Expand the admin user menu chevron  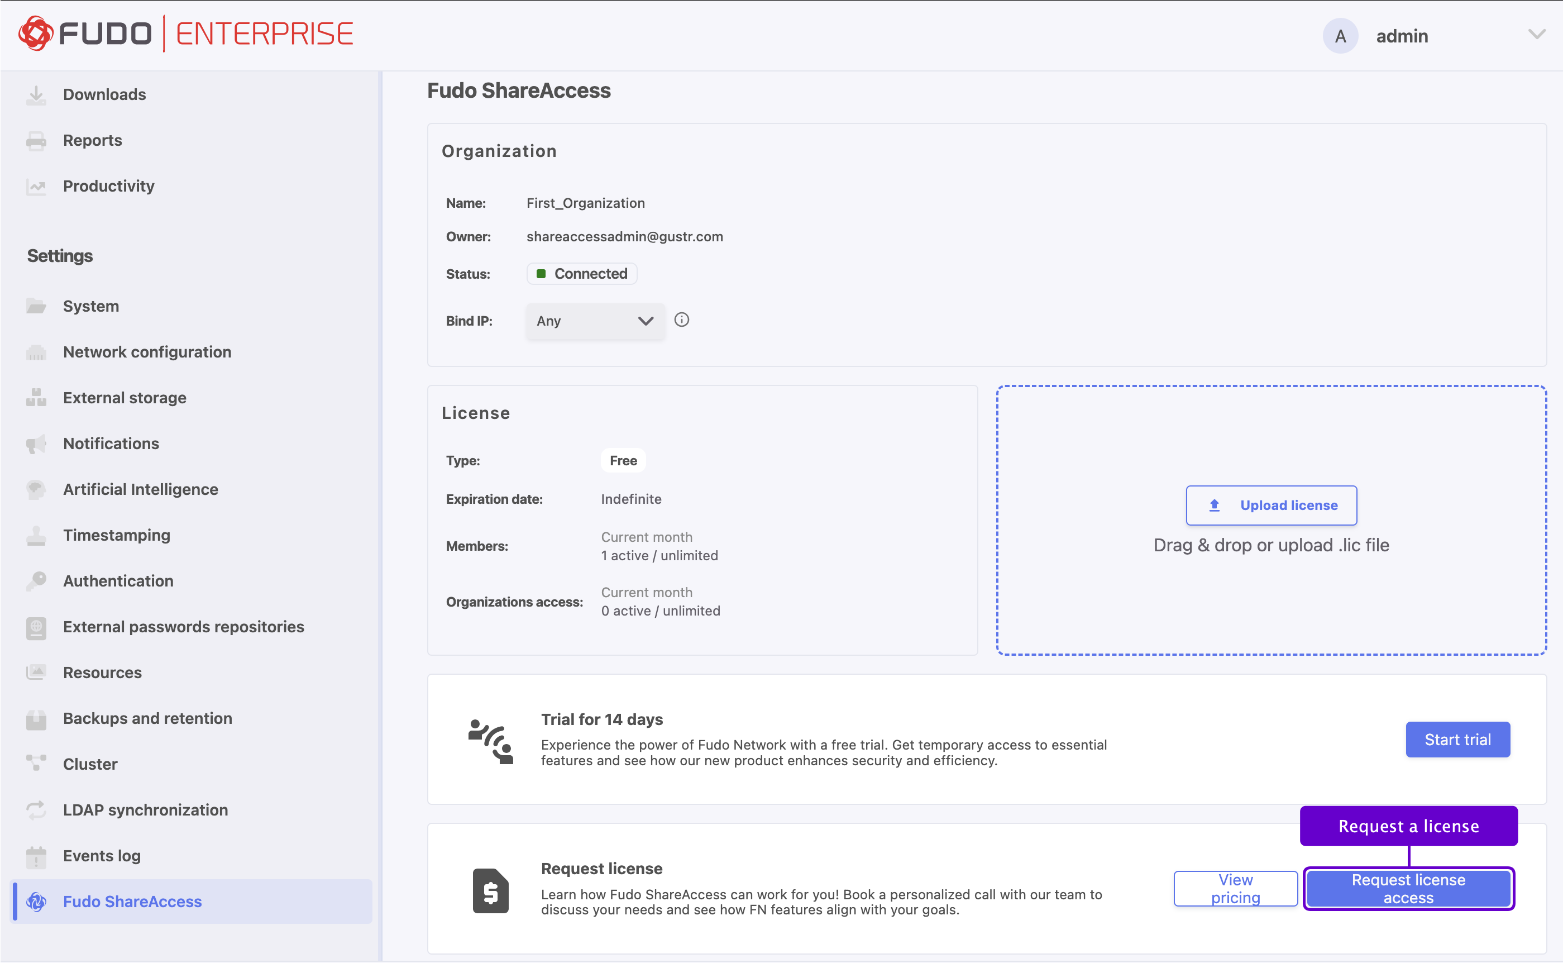coord(1536,35)
